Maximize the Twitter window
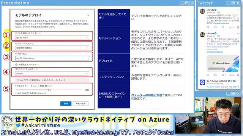Image resolution: width=243 pixels, height=136 pixels. click(233, 3)
